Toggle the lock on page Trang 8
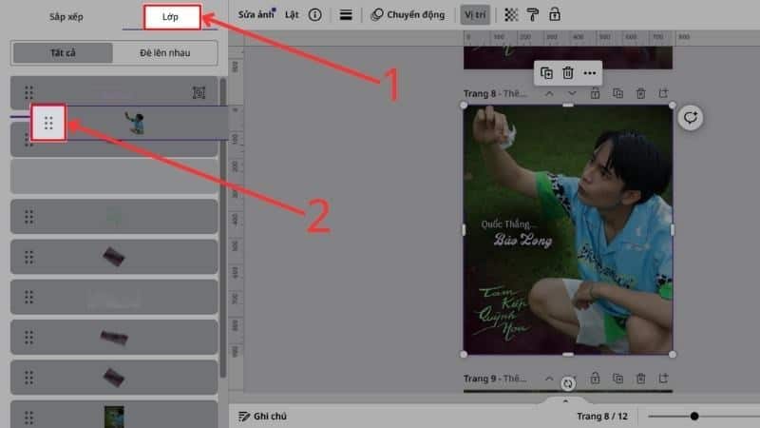 click(x=595, y=93)
